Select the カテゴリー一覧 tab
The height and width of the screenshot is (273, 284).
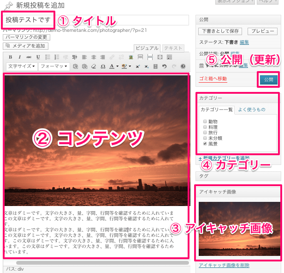point(217,110)
